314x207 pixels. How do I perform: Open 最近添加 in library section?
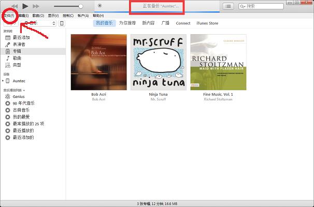click(21, 38)
